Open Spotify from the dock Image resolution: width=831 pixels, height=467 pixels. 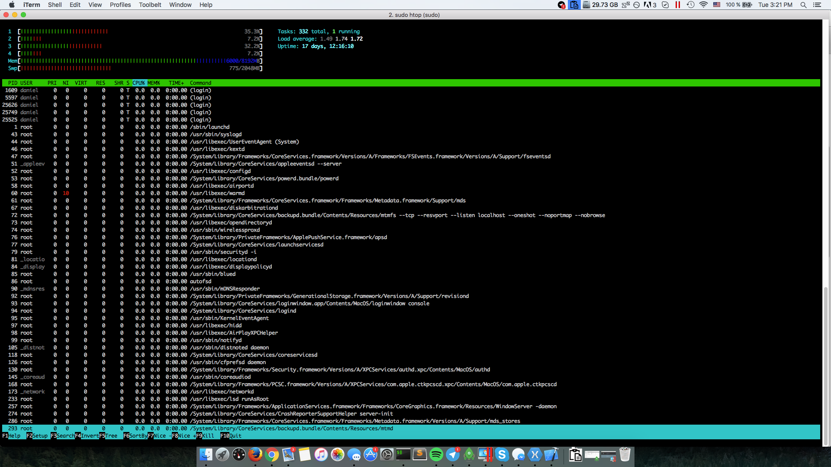(436, 454)
